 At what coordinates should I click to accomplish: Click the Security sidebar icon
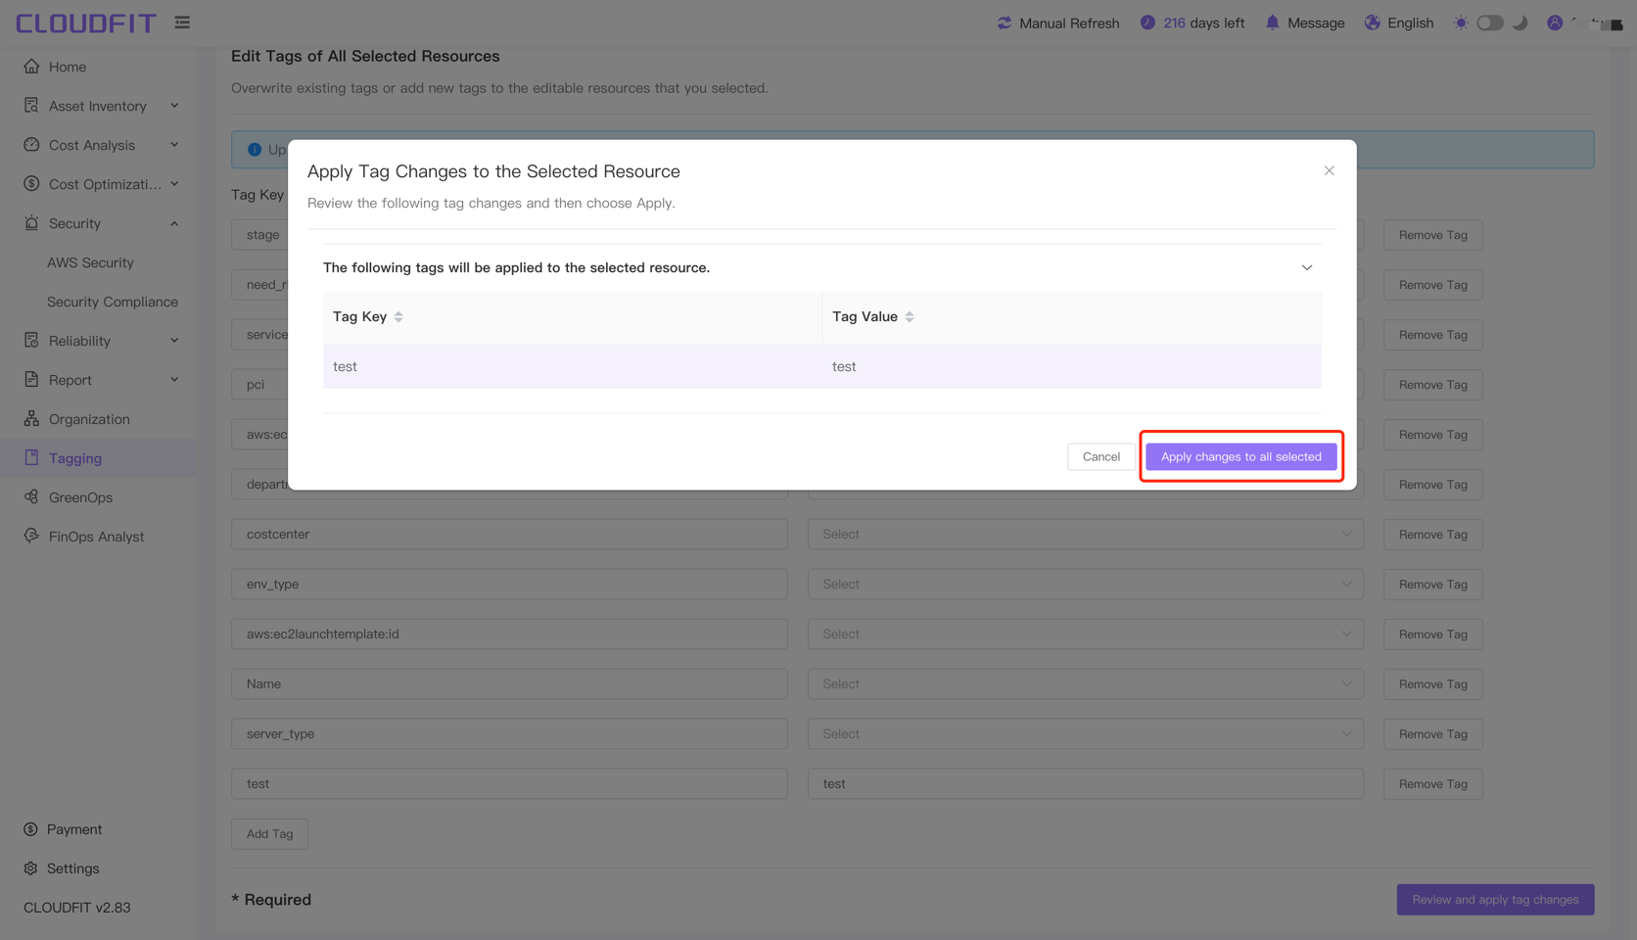coord(31,223)
